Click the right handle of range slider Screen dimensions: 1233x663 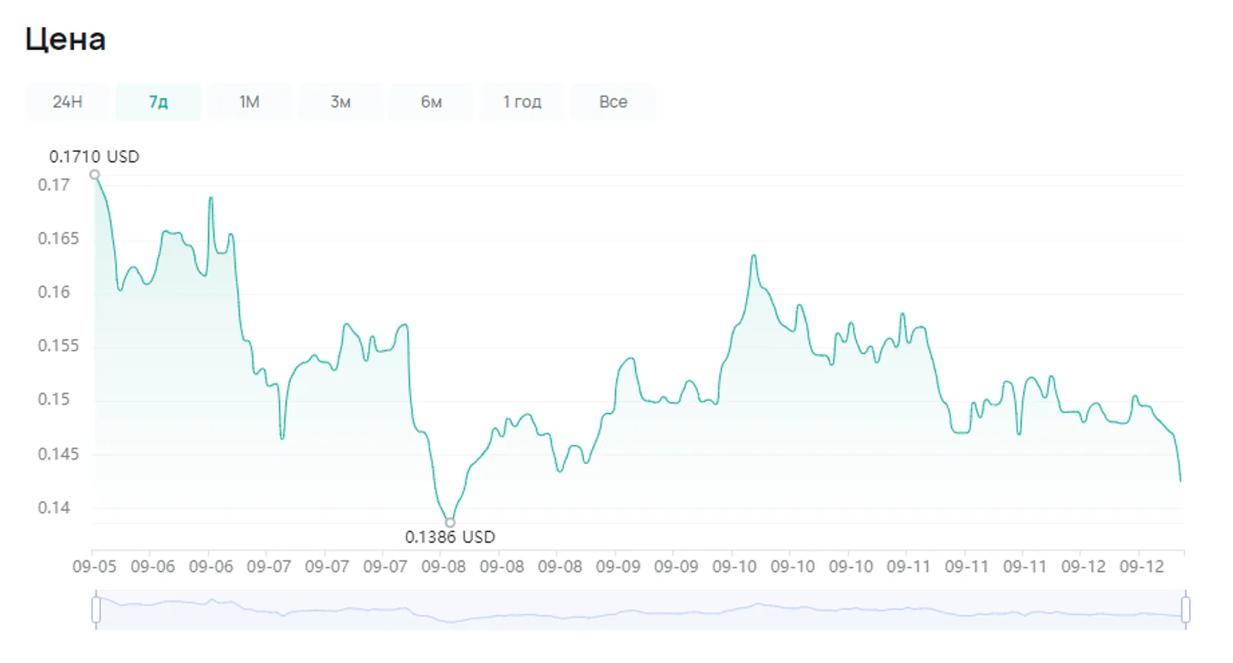[x=1185, y=609]
